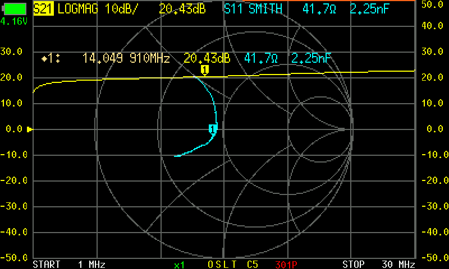Viewport: 449px width, 269px height.
Task: Click the right axis -40.0 scale label
Action: [x=435, y=232]
